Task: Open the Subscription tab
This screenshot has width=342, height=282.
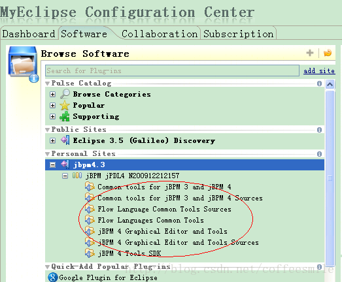Action: pos(239,34)
